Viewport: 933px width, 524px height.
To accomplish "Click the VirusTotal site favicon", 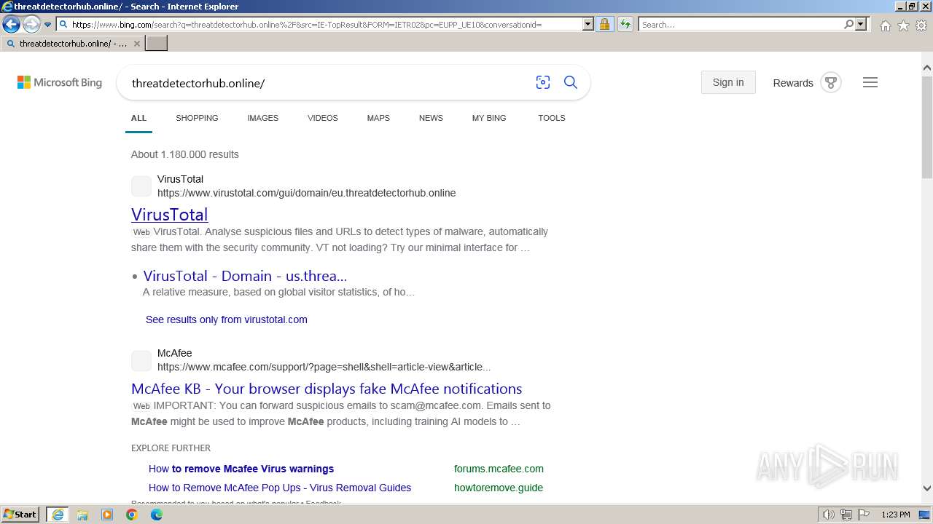I will [x=141, y=186].
